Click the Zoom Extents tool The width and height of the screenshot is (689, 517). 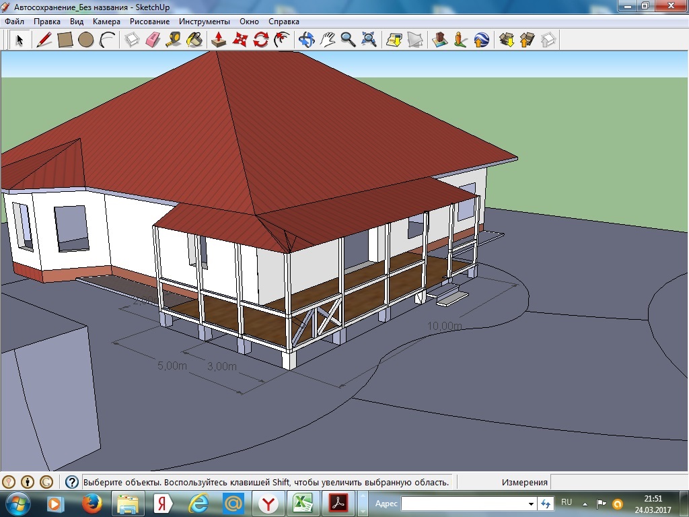369,40
